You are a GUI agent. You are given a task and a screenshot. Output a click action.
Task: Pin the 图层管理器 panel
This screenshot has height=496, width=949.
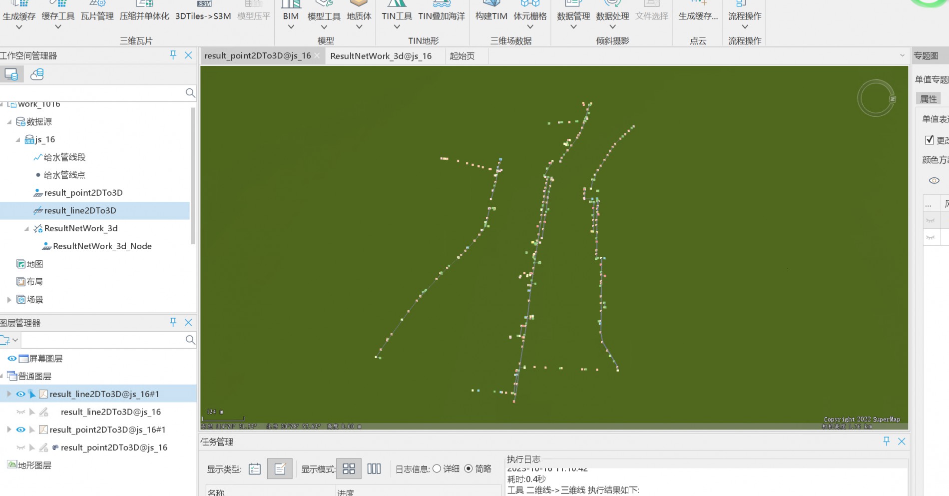173,322
